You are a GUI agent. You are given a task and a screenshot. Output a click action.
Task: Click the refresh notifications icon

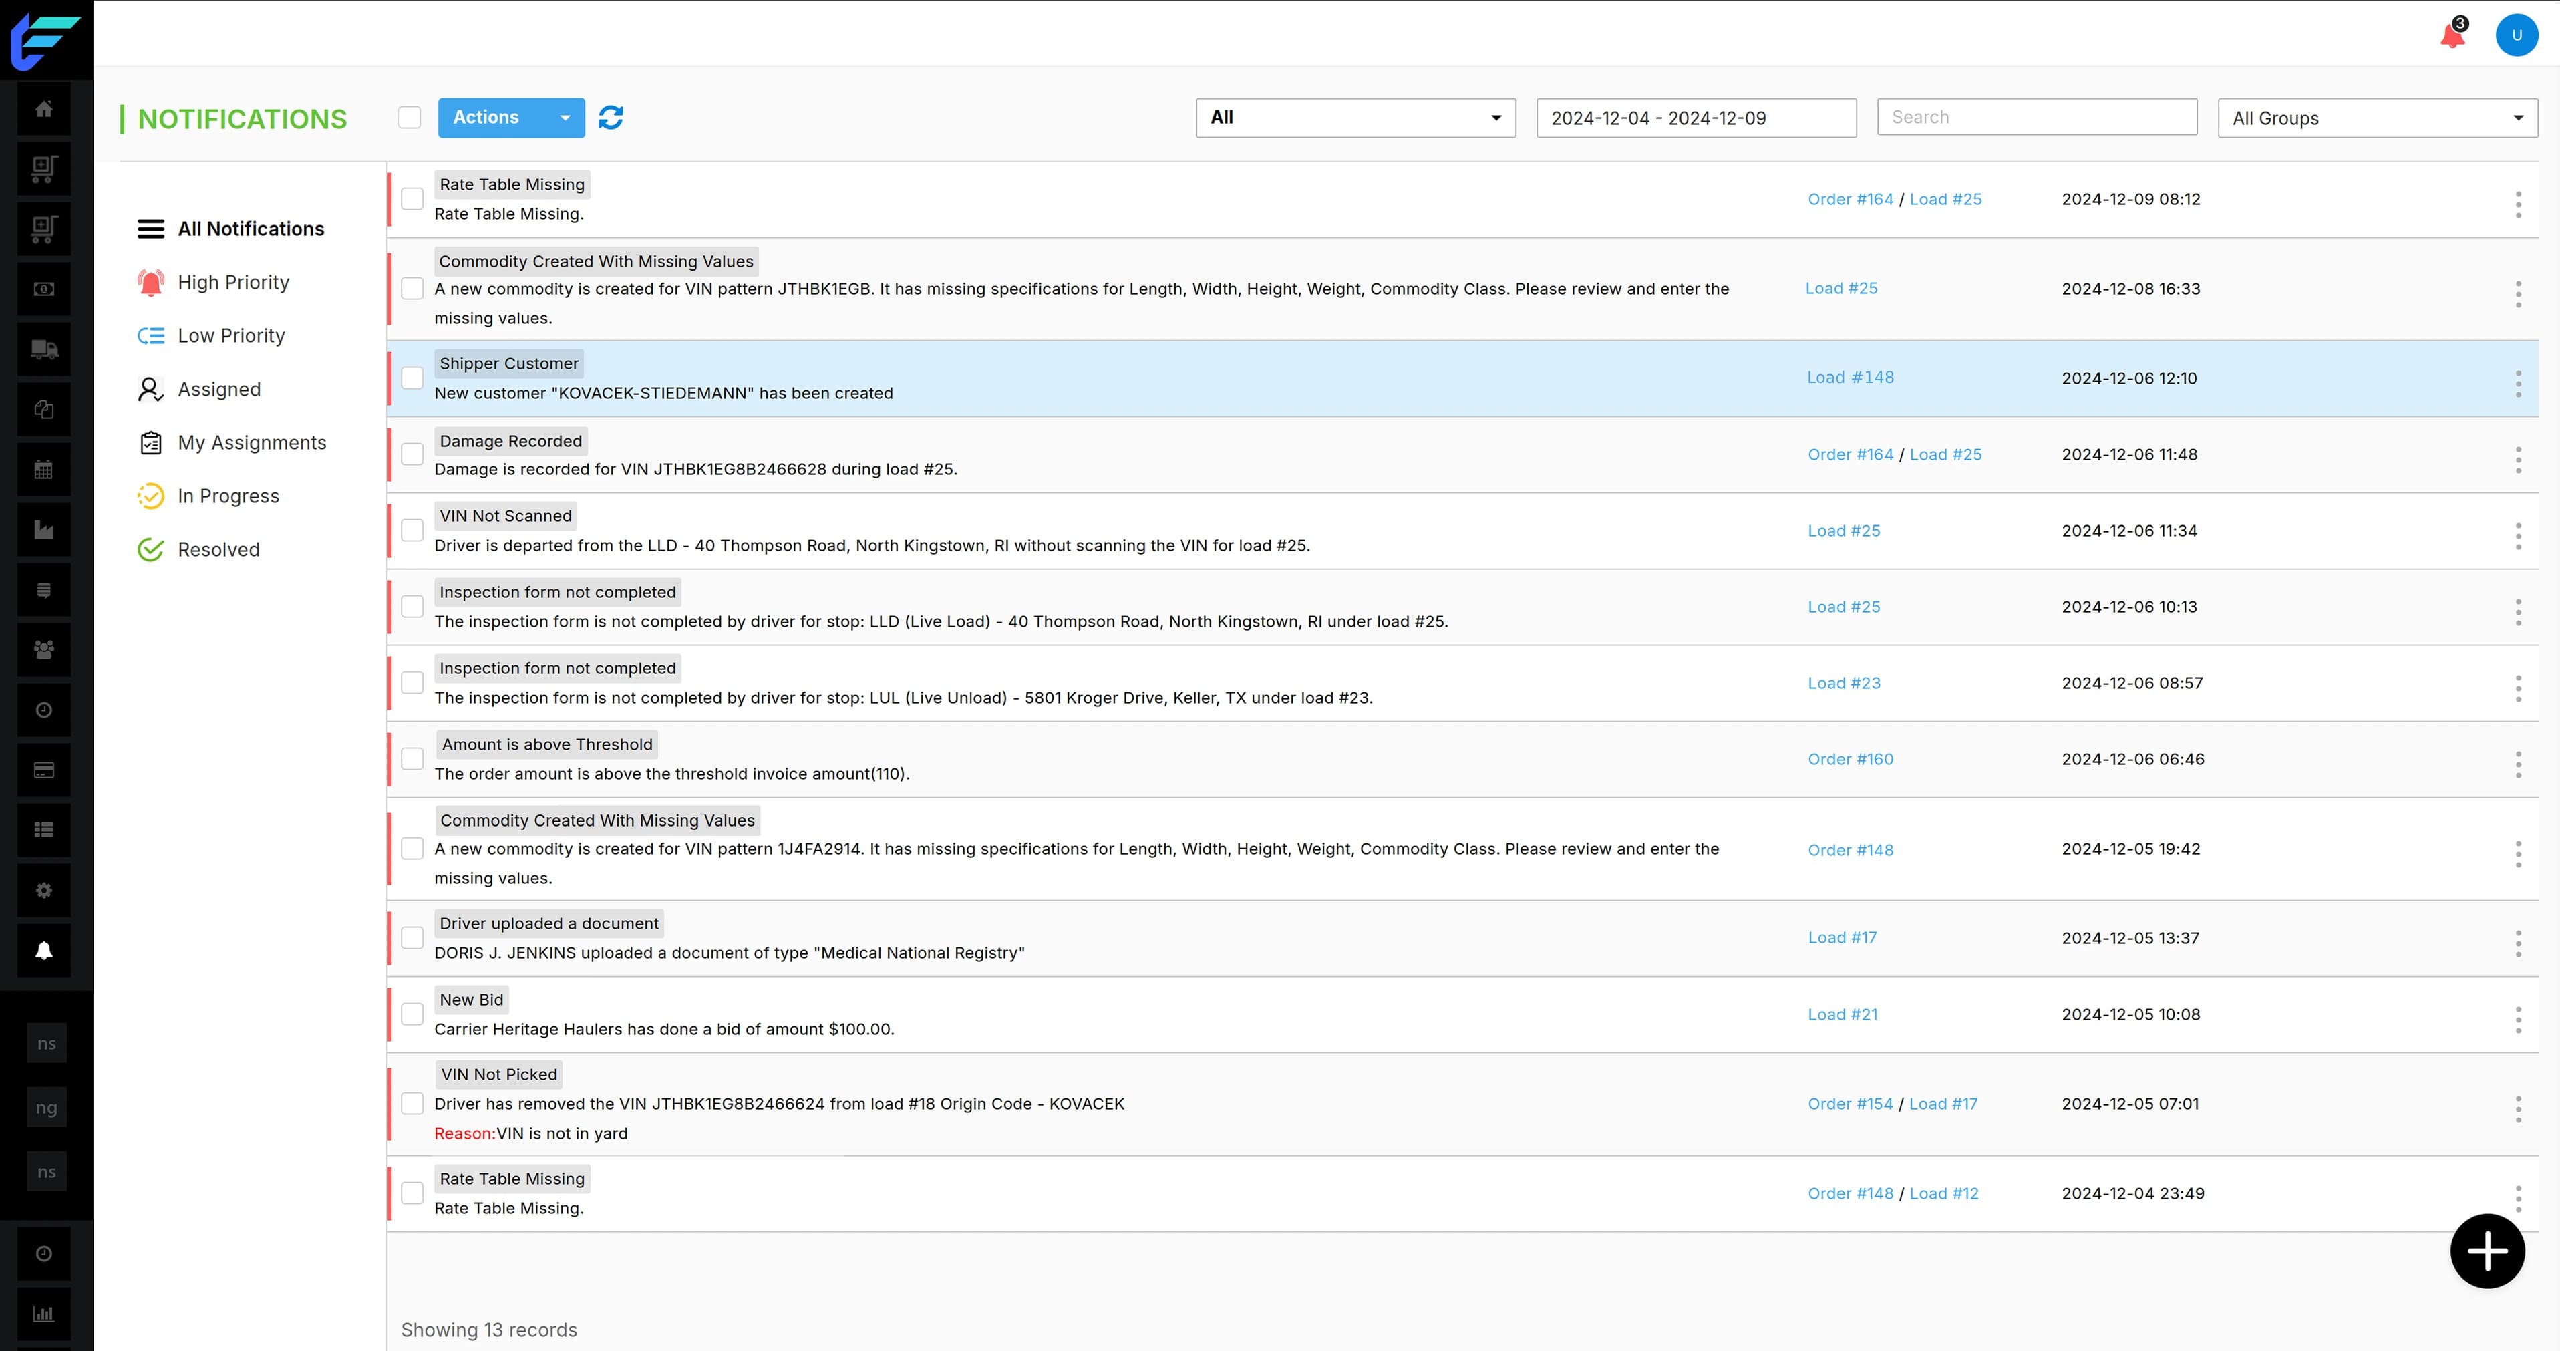click(611, 118)
